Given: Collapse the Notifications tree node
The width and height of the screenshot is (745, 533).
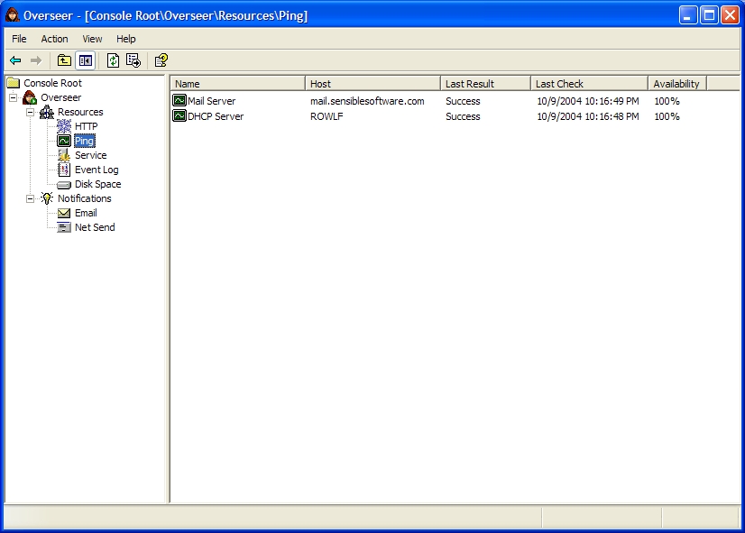Looking at the screenshot, I should click(x=30, y=198).
